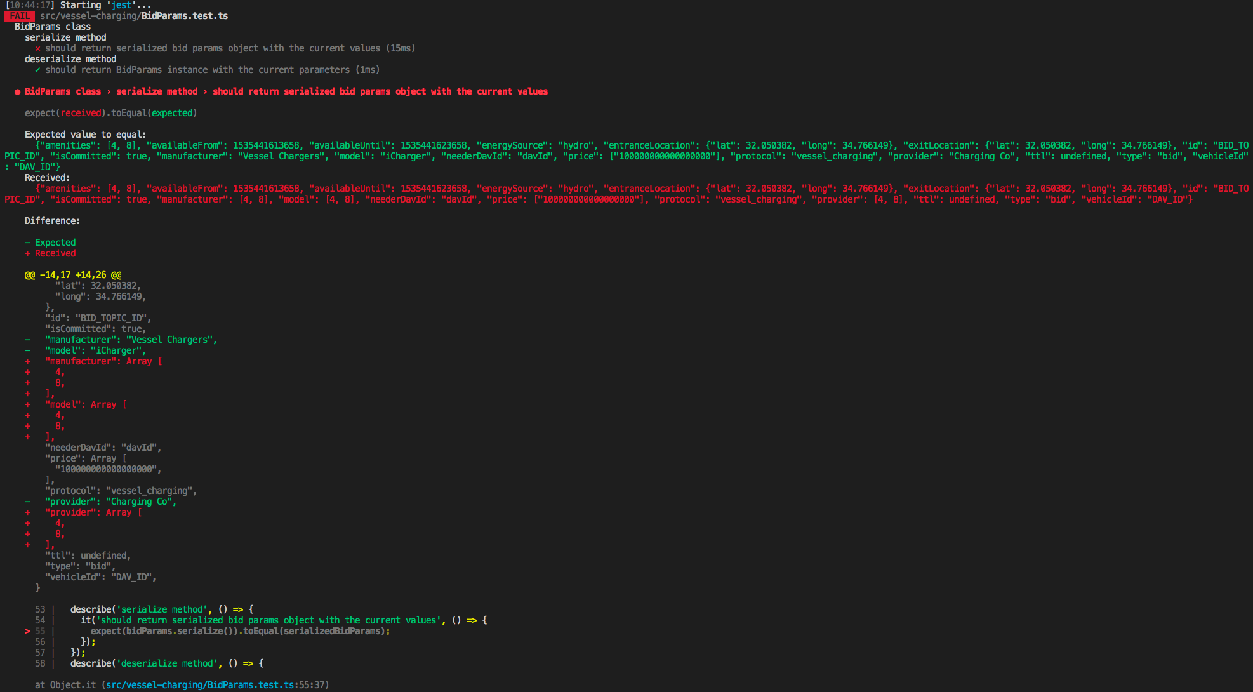Viewport: 1253px width, 692px height.
Task: Click the red FAIL badge
Action: (x=19, y=16)
